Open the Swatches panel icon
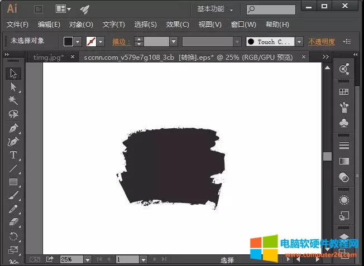 [x=344, y=91]
